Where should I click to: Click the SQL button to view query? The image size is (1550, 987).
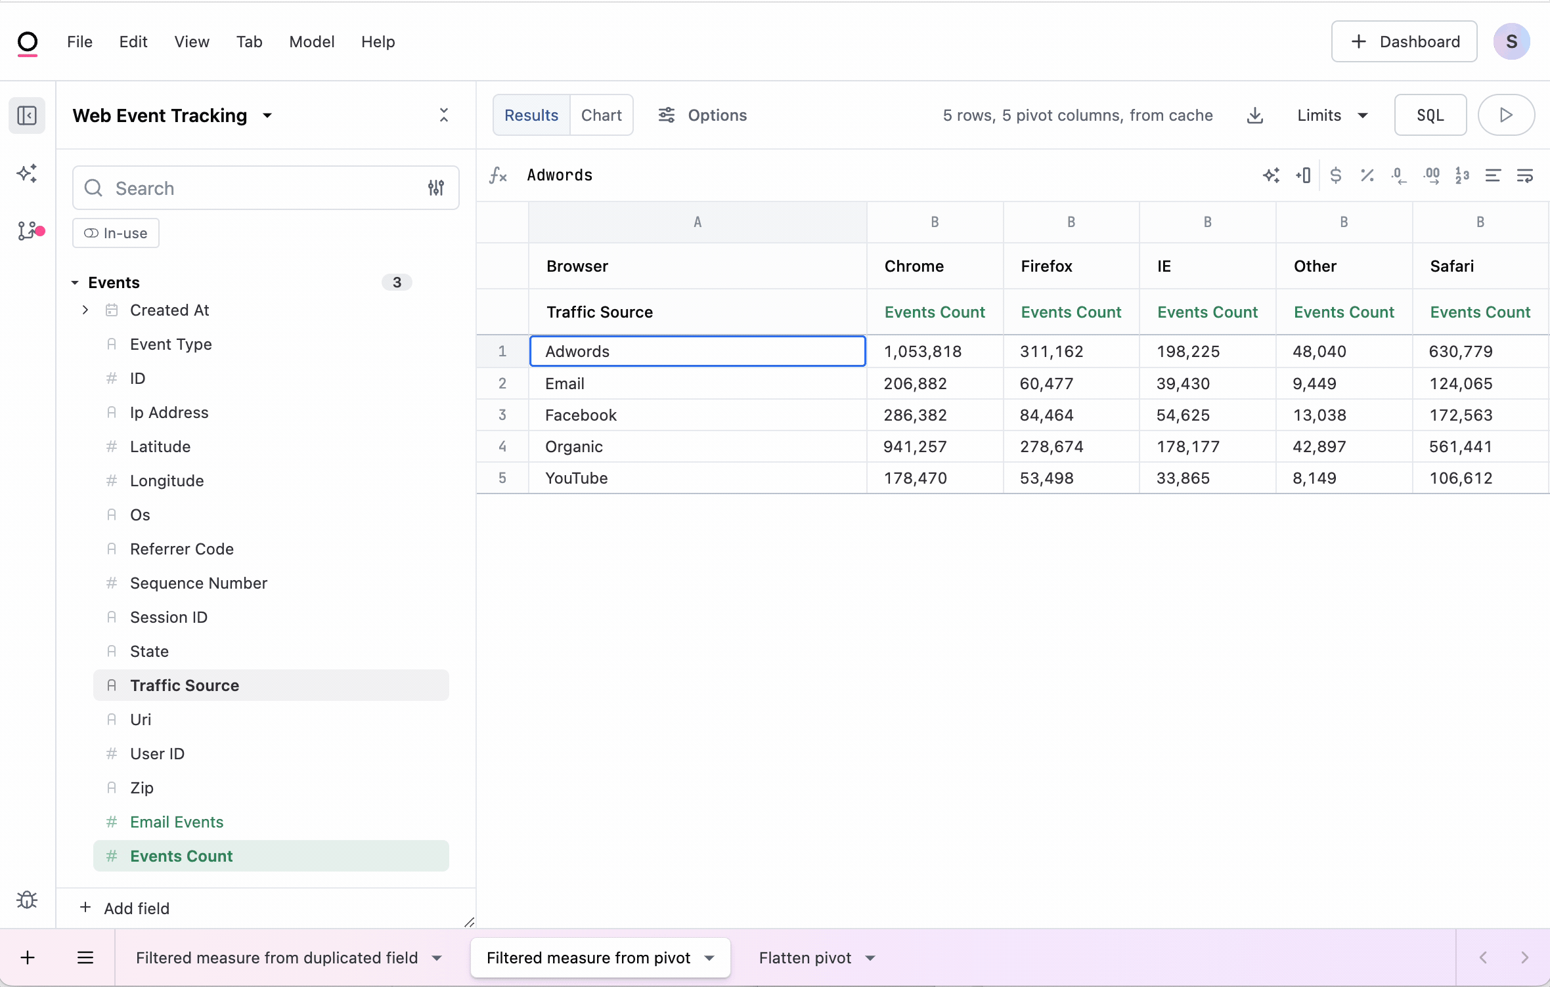pyautogui.click(x=1430, y=115)
